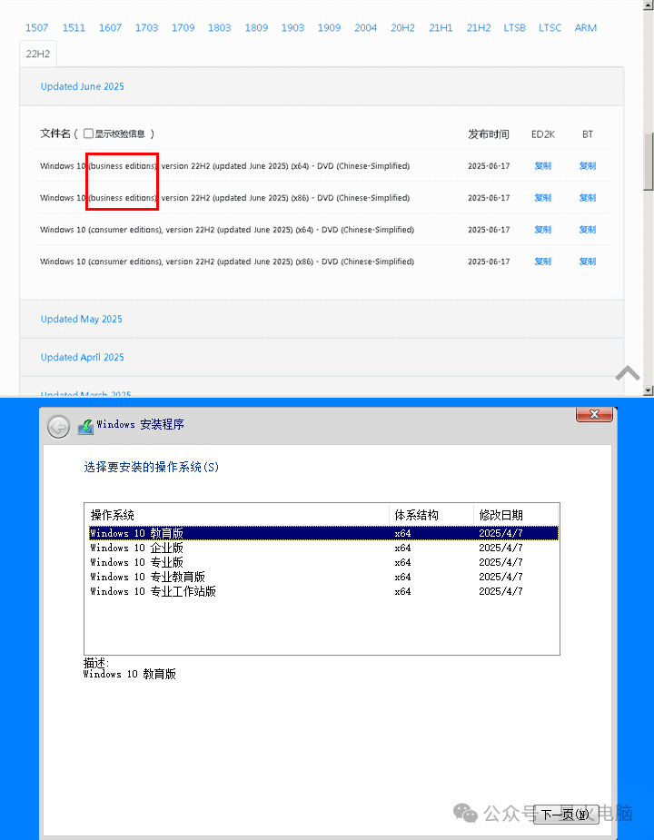Viewport: 654px width, 840px height.
Task: Open the 1709 version tab
Action: pyautogui.click(x=183, y=28)
